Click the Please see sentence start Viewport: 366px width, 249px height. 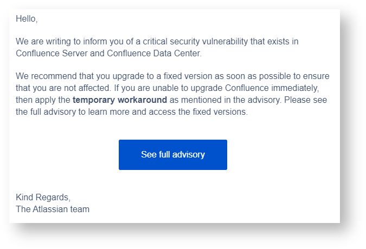click(308, 100)
